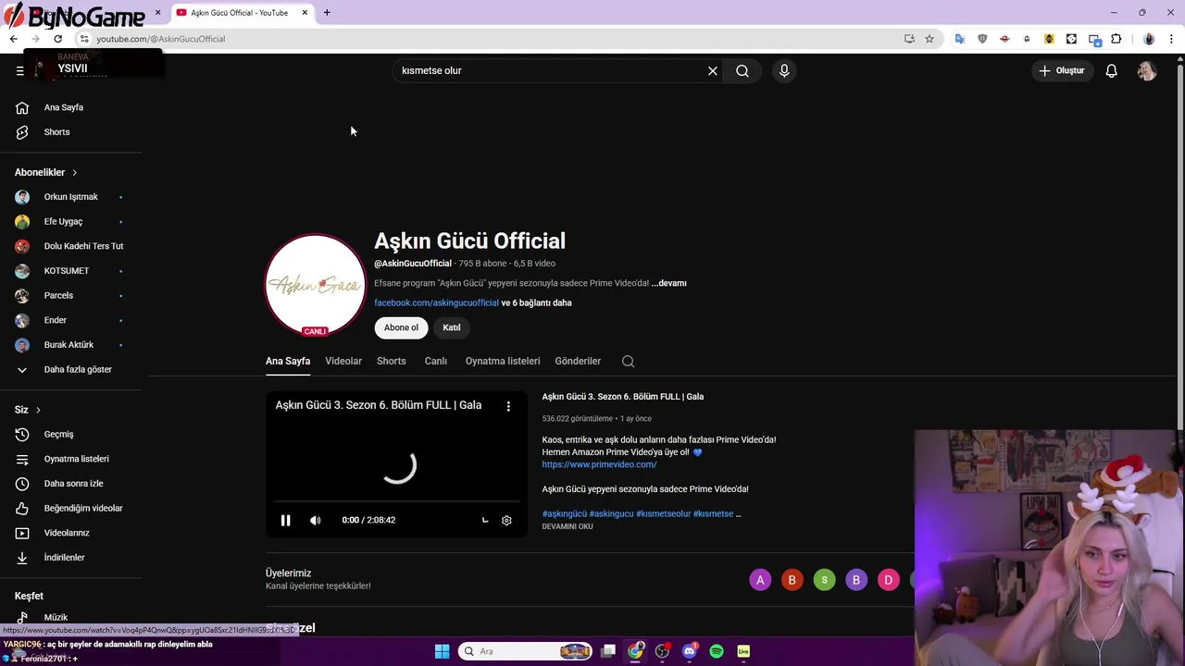1185x666 pixels.
Task: Click Katıl join button
Action: [x=452, y=327]
